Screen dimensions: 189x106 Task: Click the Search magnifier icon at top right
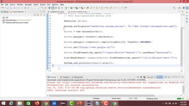coord(174,8)
